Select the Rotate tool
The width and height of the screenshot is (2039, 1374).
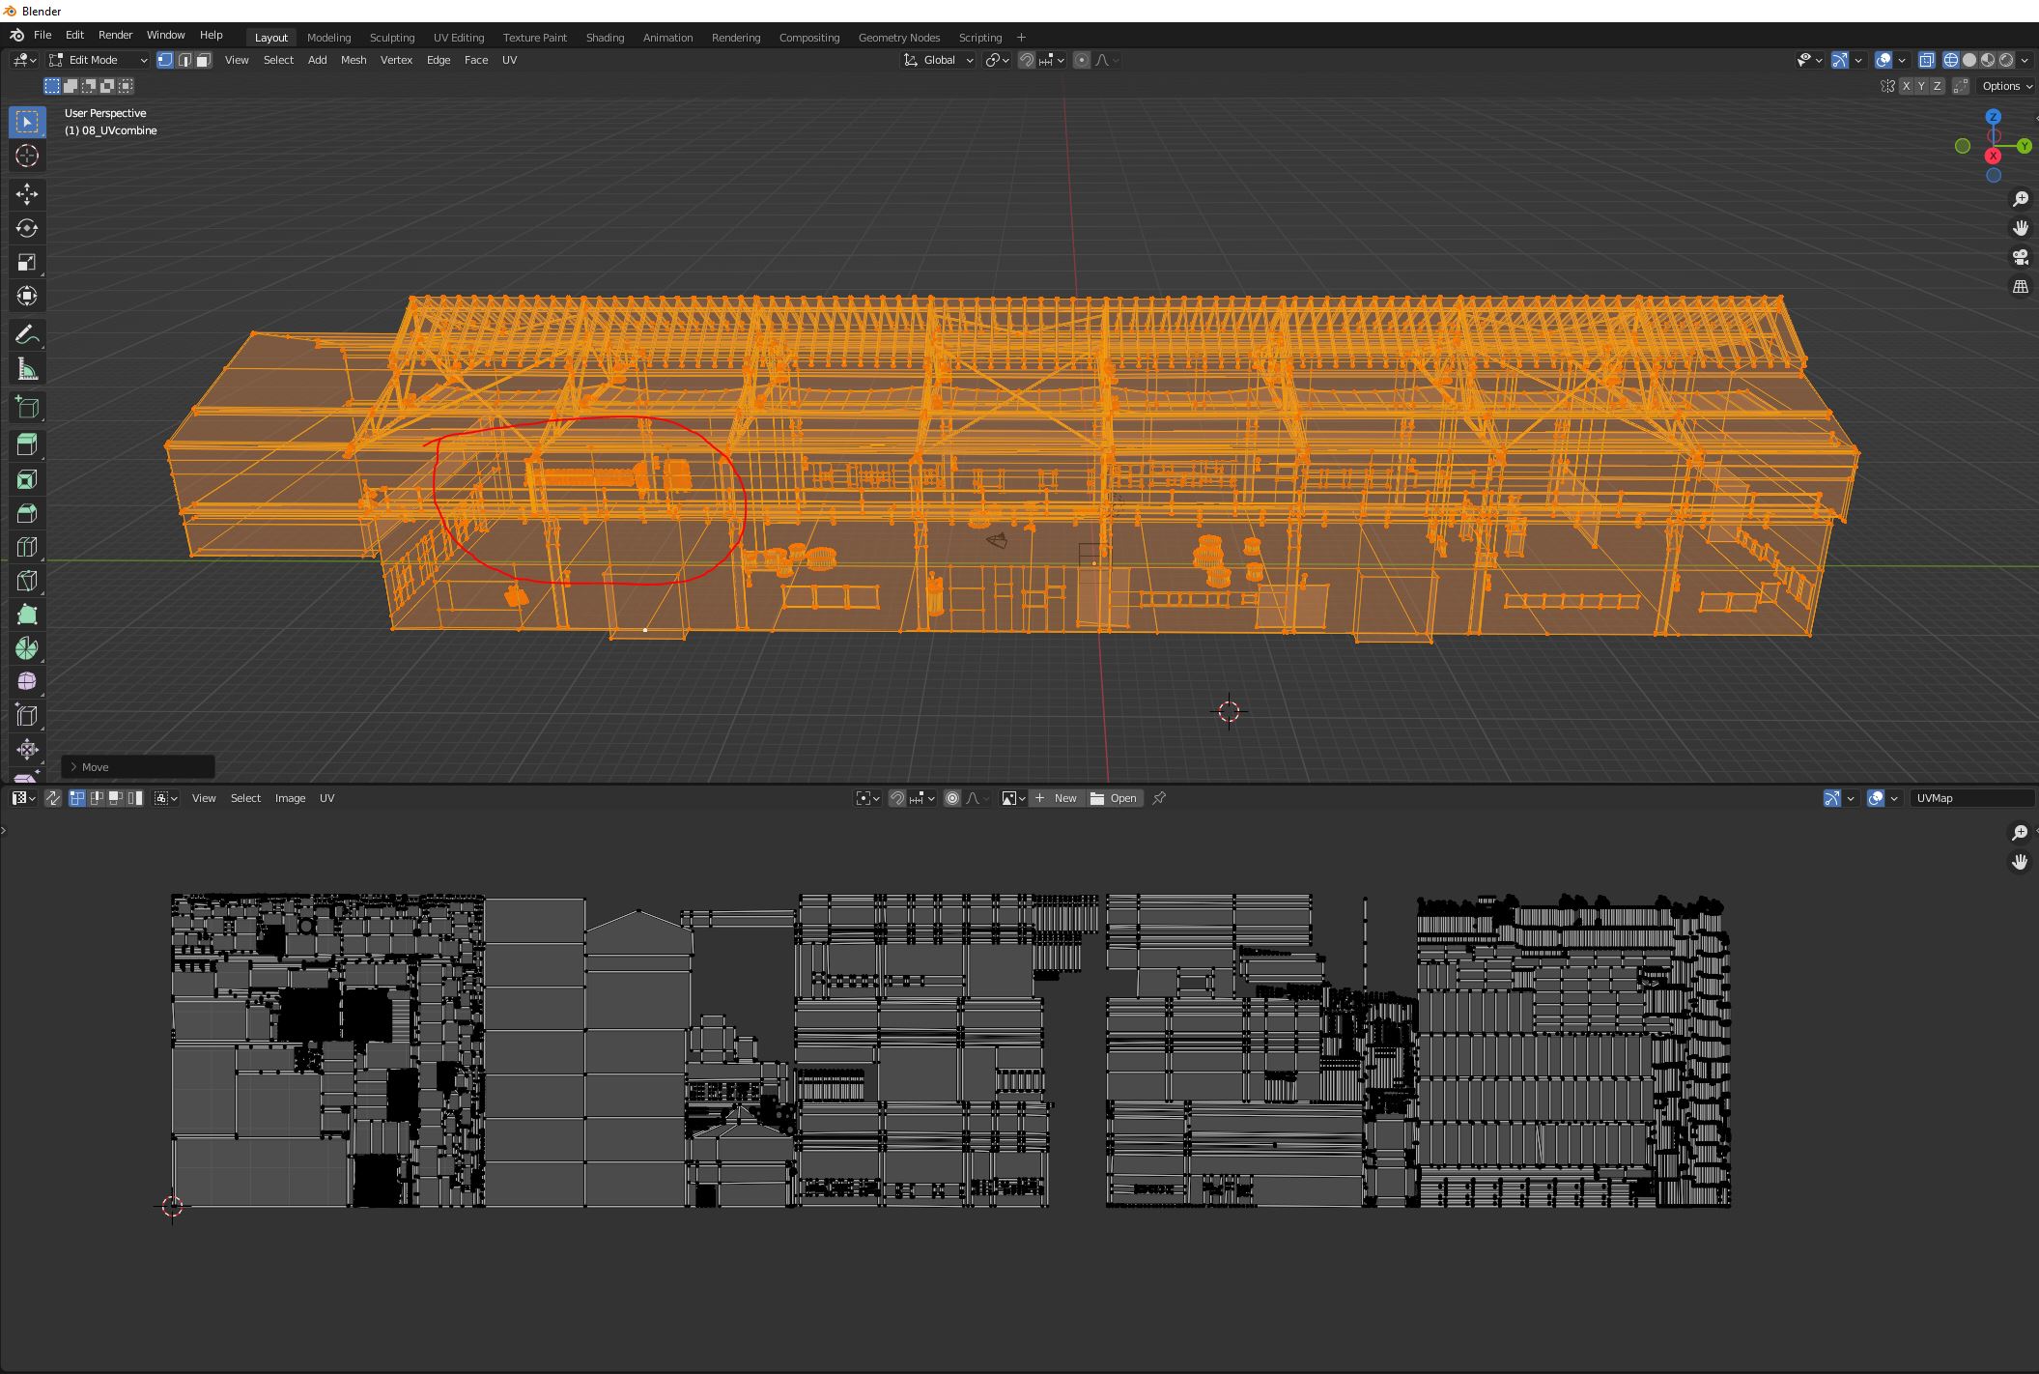[27, 228]
